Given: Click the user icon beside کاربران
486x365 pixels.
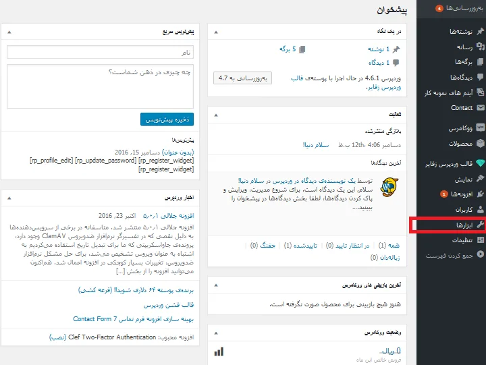Looking at the screenshot, I should tap(480, 209).
